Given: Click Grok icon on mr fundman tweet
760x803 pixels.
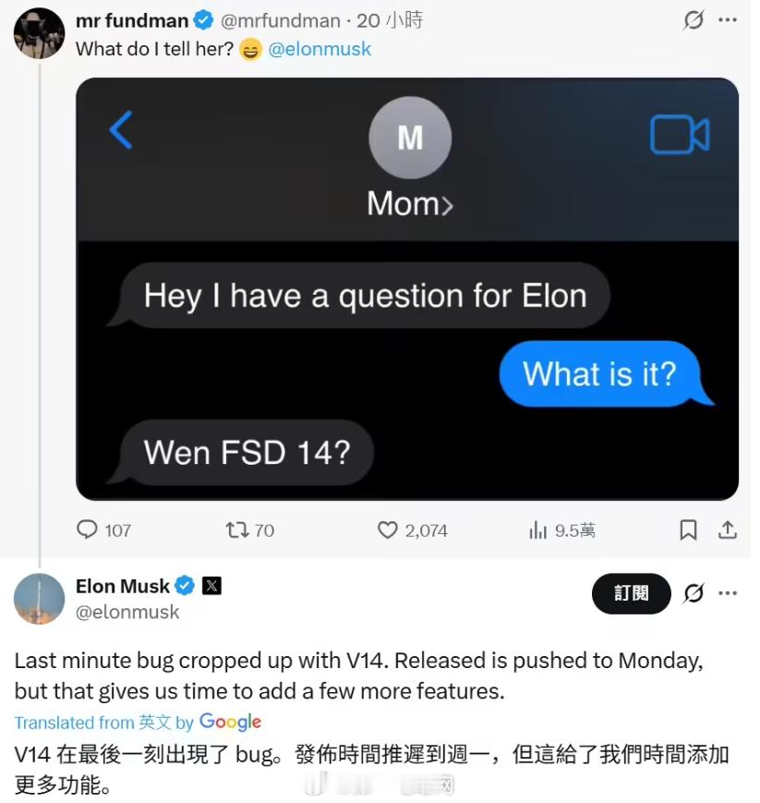Looking at the screenshot, I should pyautogui.click(x=694, y=20).
